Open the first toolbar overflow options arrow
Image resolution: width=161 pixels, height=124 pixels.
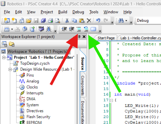click(113, 22)
